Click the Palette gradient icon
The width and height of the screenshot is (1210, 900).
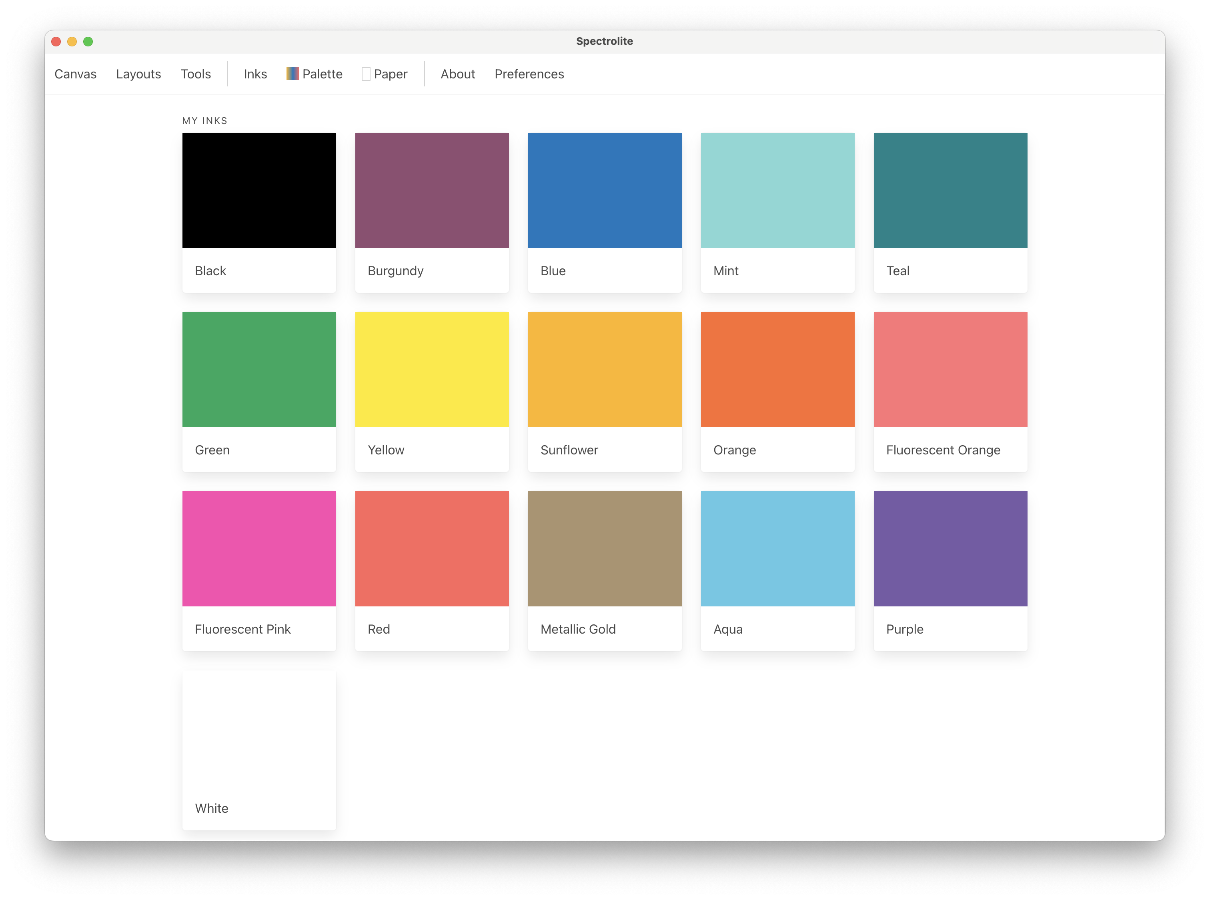coord(292,74)
